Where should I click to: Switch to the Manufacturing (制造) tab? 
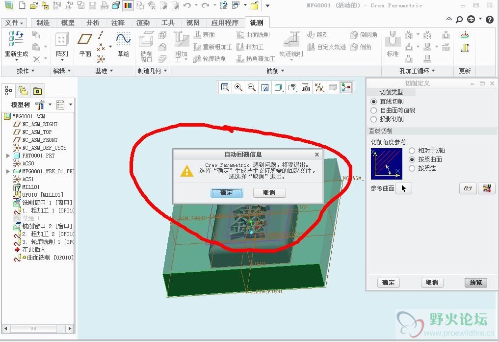[43, 23]
